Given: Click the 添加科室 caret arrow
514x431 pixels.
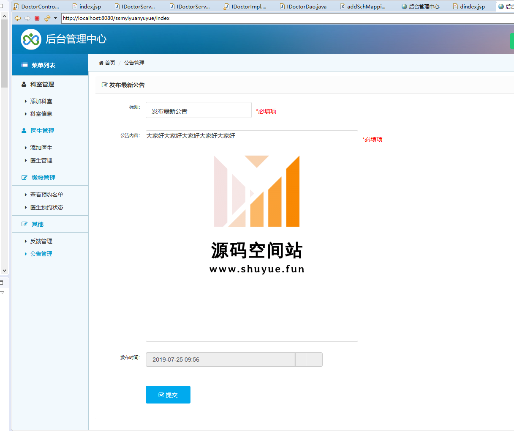Looking at the screenshot, I should (x=26, y=101).
